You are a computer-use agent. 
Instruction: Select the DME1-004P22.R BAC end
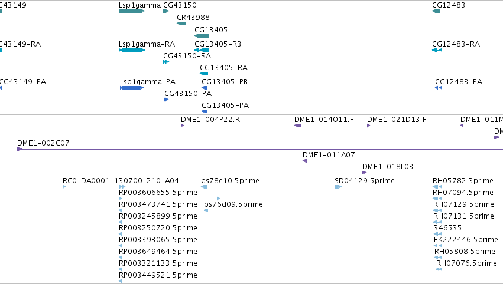(182, 126)
